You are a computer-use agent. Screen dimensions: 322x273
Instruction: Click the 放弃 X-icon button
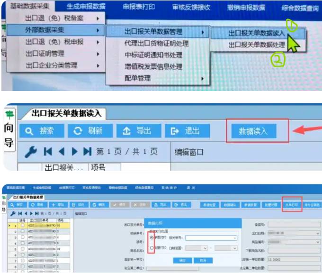point(140,205)
